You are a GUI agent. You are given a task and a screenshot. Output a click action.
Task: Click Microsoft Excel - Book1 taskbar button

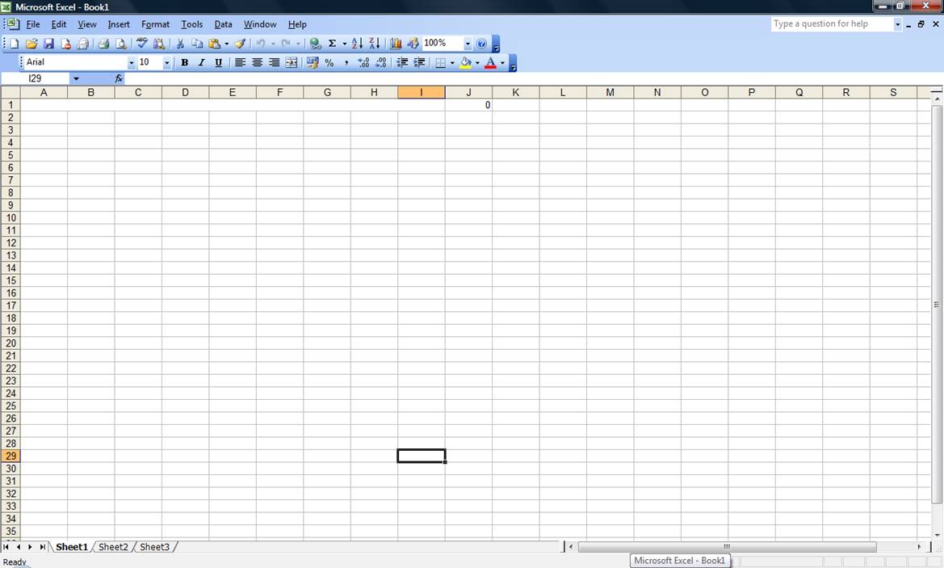pyautogui.click(x=680, y=560)
